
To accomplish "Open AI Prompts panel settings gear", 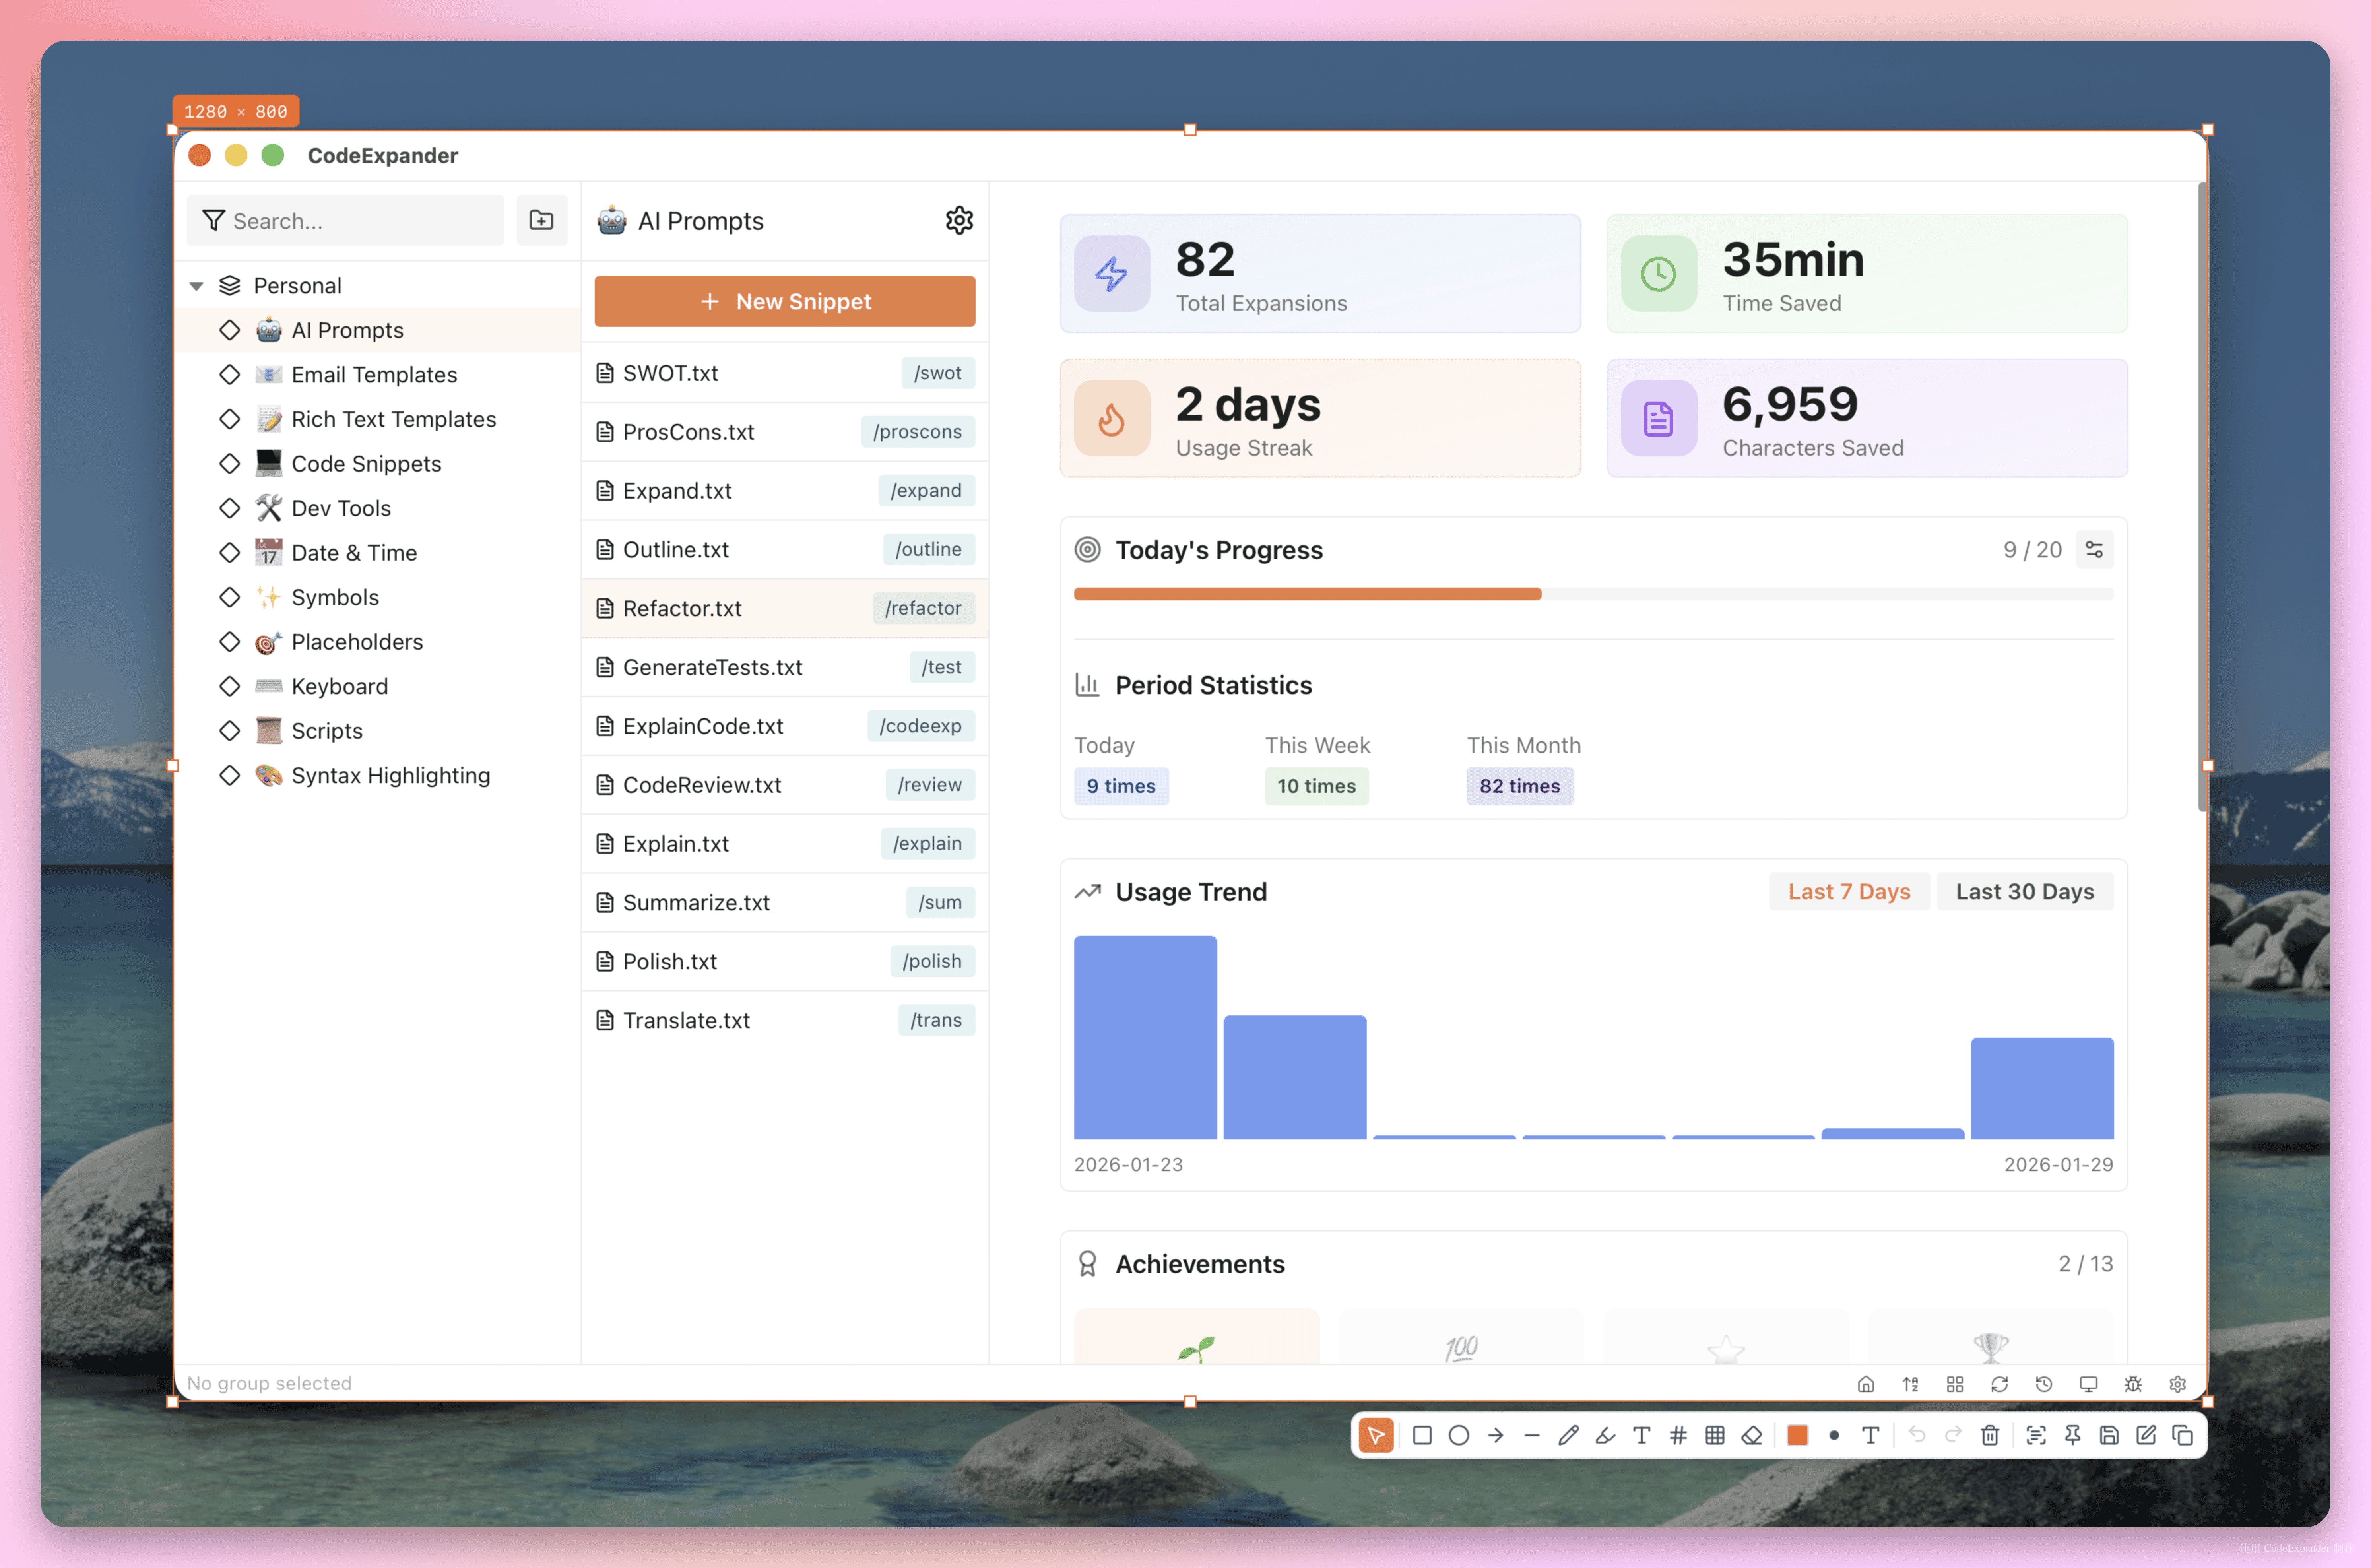I will pyautogui.click(x=959, y=220).
